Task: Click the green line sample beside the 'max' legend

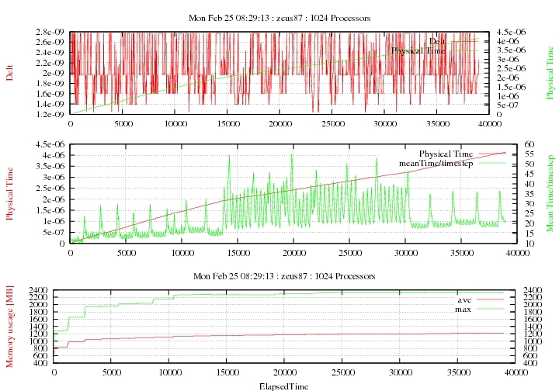Action: (490, 309)
